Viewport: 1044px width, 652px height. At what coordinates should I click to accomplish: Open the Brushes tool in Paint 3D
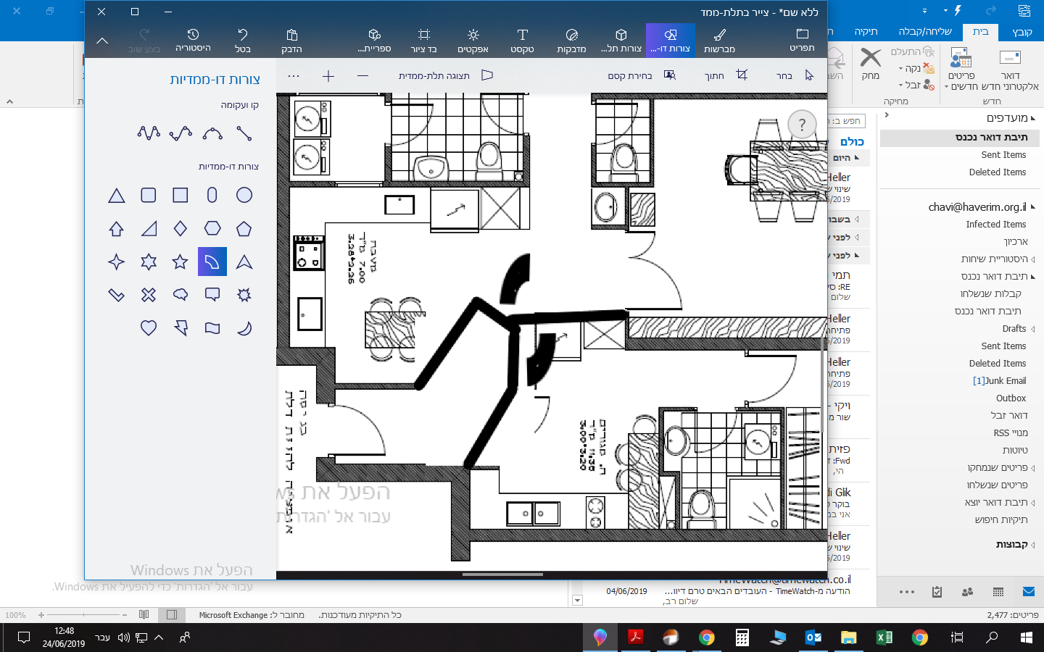pyautogui.click(x=719, y=41)
